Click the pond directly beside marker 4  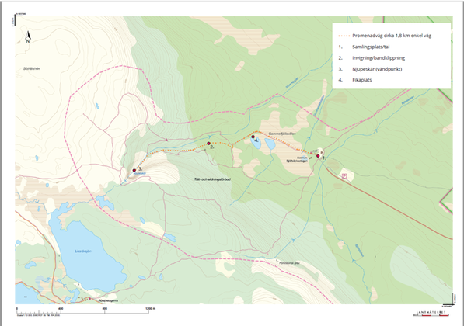click(x=256, y=144)
